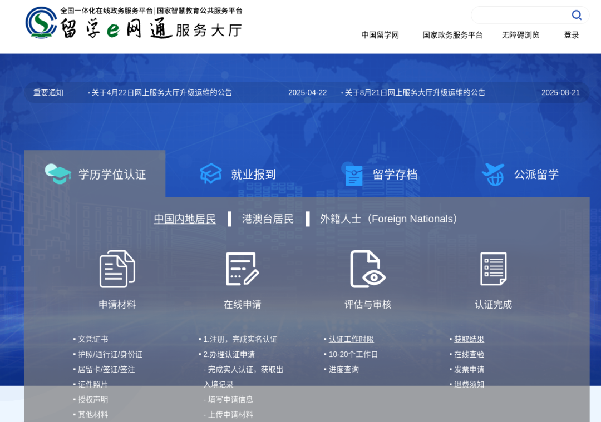Choose the 中国内地居民 option
The width and height of the screenshot is (601, 422).
pos(185,219)
